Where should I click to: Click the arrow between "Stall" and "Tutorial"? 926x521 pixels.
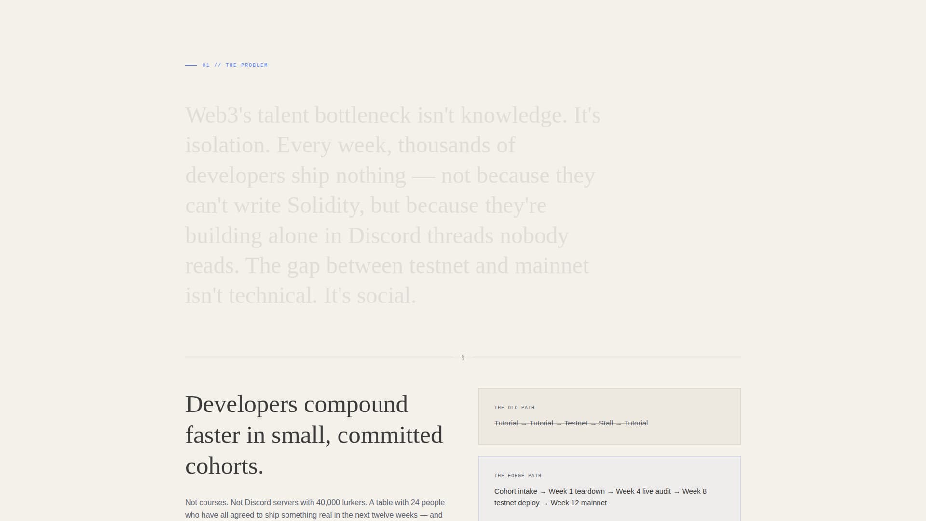[618, 423]
